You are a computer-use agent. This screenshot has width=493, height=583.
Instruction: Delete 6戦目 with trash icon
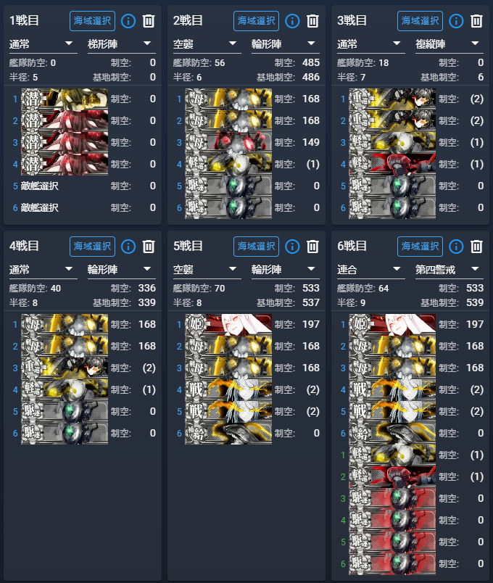pyautogui.click(x=476, y=247)
